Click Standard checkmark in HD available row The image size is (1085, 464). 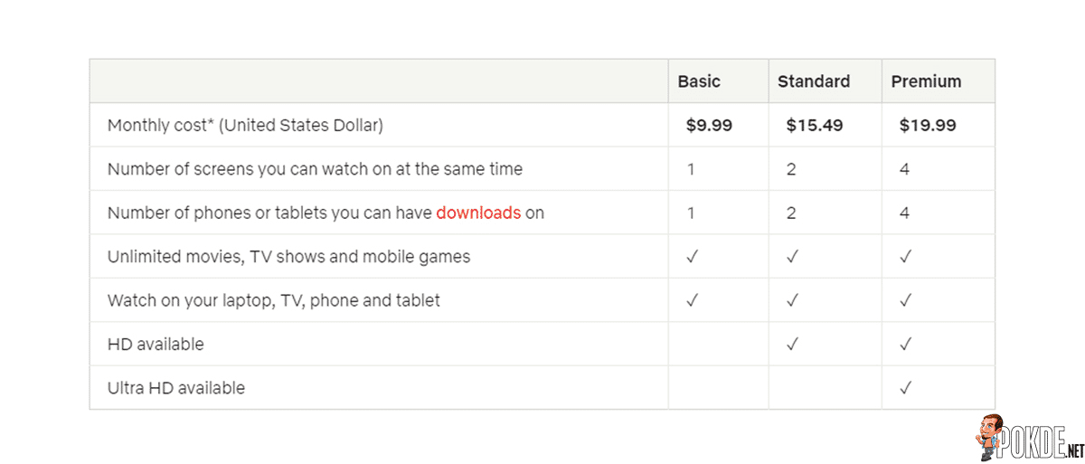792,345
